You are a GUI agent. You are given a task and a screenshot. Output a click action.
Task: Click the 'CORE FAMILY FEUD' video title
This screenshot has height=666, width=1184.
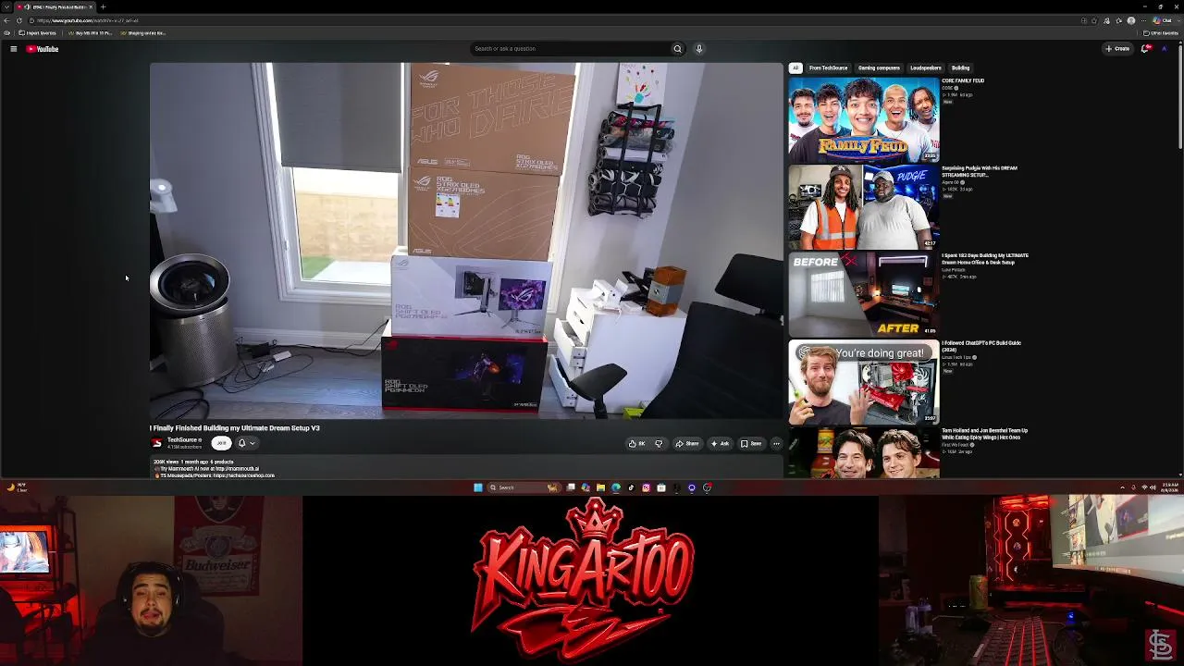click(x=963, y=80)
